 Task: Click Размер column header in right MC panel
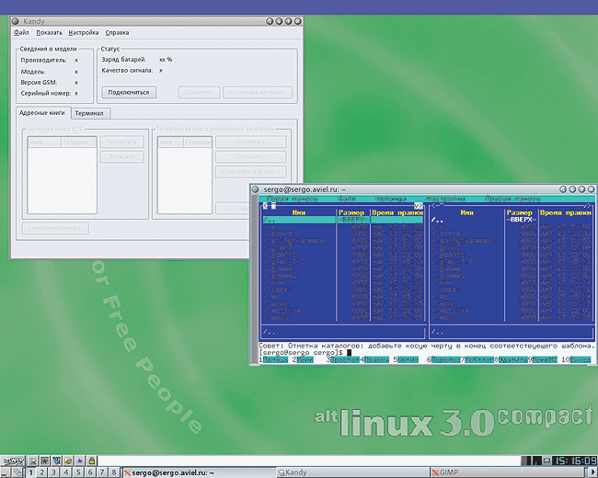pos(519,212)
